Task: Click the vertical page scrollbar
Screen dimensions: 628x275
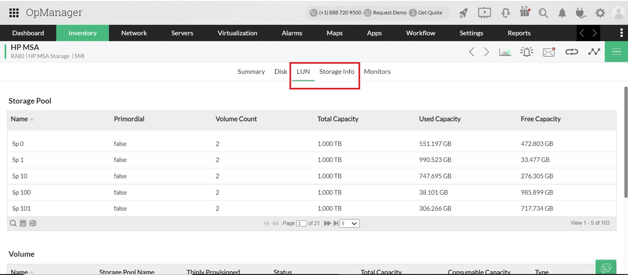Action: click(626, 142)
